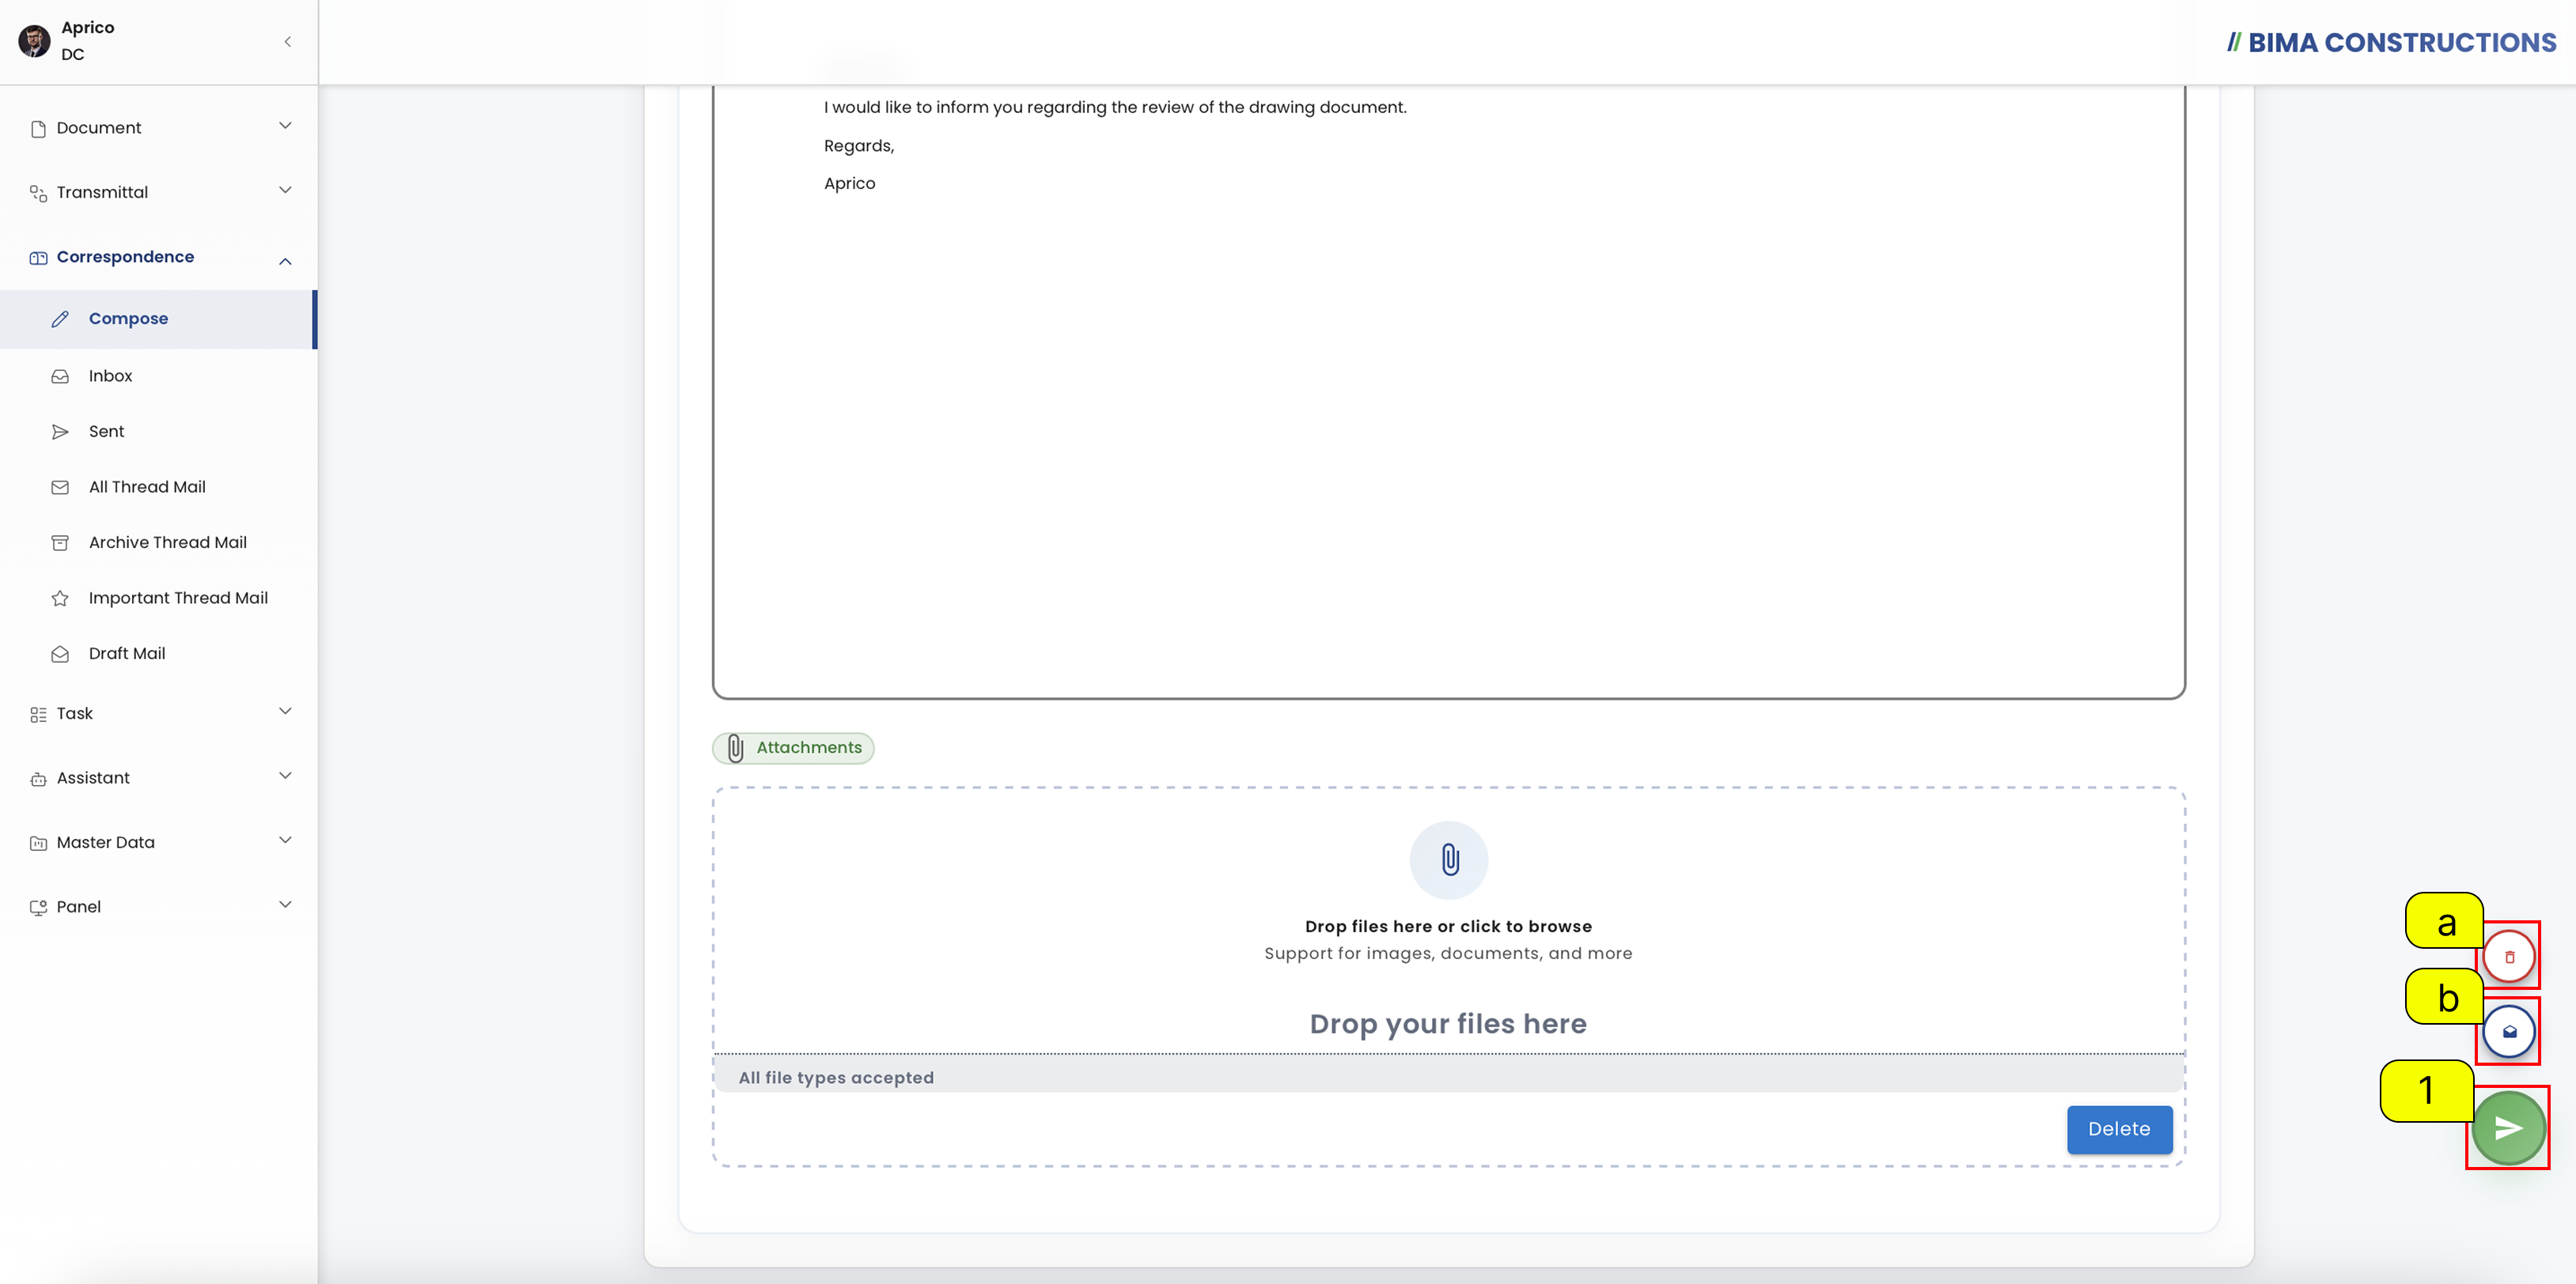Click the Correspondence label

tap(126, 257)
